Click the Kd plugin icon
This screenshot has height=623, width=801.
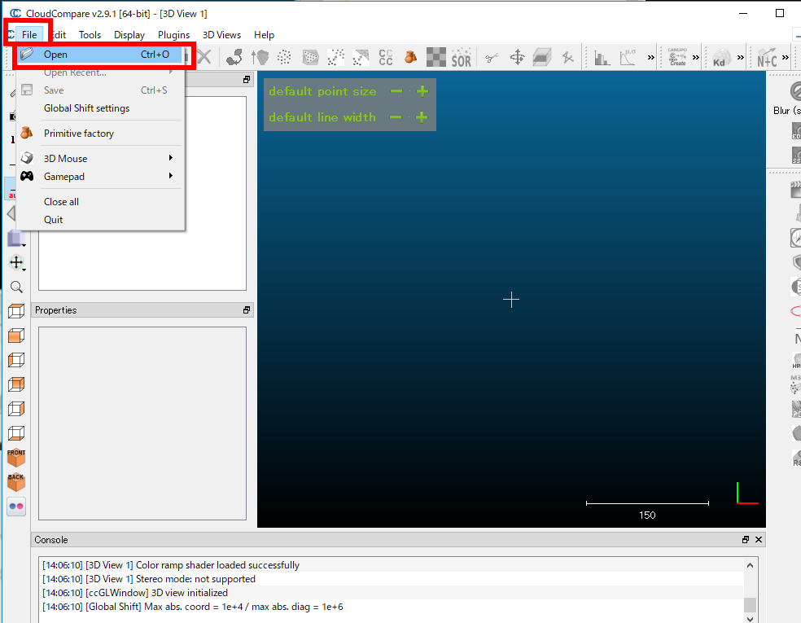[720, 57]
